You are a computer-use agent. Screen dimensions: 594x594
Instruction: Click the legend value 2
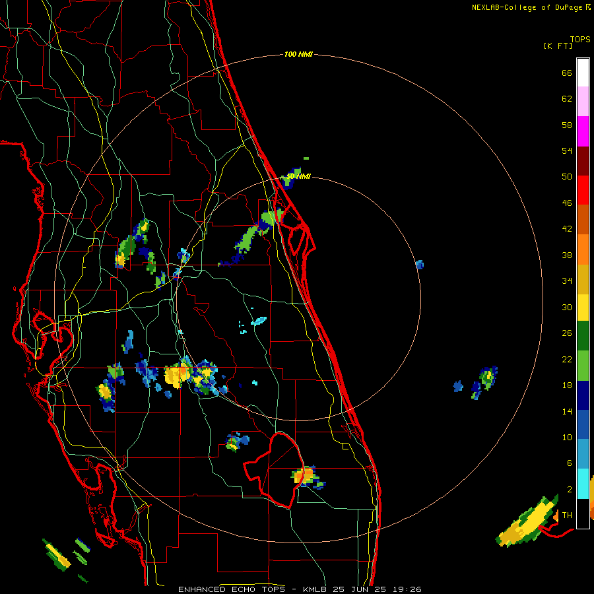pyautogui.click(x=569, y=490)
